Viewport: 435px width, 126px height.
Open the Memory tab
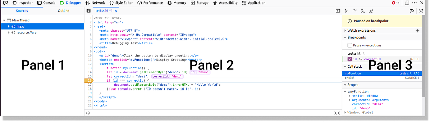click(x=176, y=3)
